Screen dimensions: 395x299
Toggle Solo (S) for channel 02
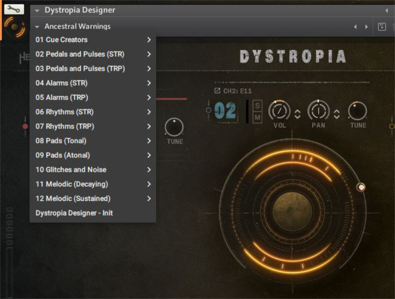pyautogui.click(x=258, y=106)
